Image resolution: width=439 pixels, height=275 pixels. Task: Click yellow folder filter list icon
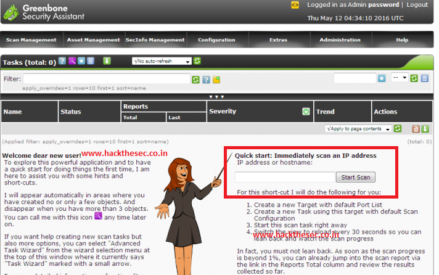click(x=216, y=80)
